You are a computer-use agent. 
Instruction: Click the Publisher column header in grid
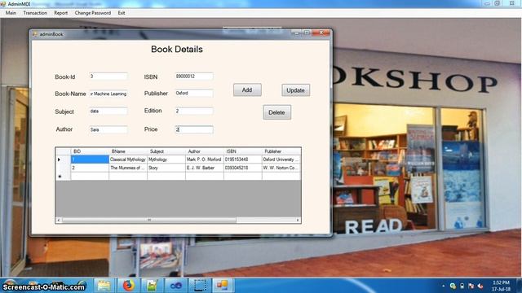click(281, 151)
